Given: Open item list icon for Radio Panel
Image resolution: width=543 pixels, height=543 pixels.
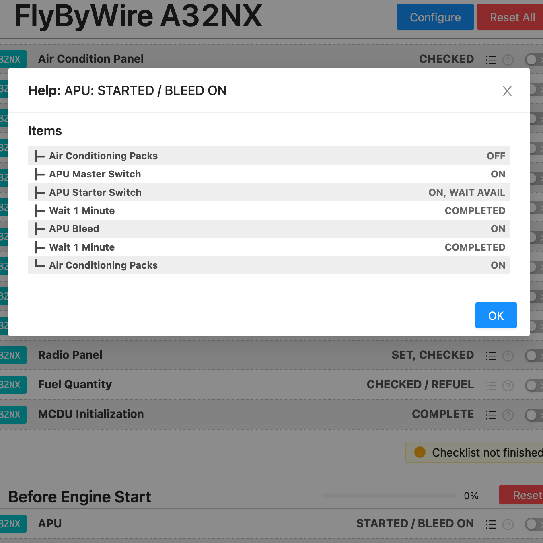Looking at the screenshot, I should tap(491, 356).
